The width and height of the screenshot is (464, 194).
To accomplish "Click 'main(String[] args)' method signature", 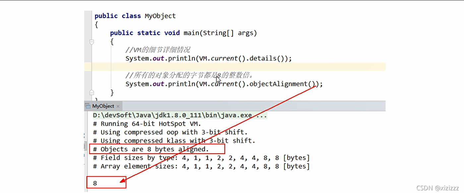I will pos(220,33).
